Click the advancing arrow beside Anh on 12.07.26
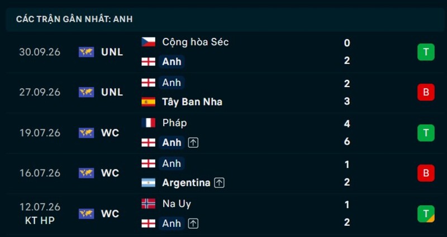The width and height of the screenshot is (447, 237). 193,224
